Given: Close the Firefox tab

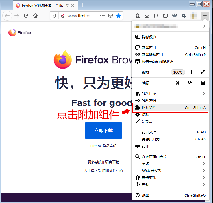Looking at the screenshot, I should point(73,6).
